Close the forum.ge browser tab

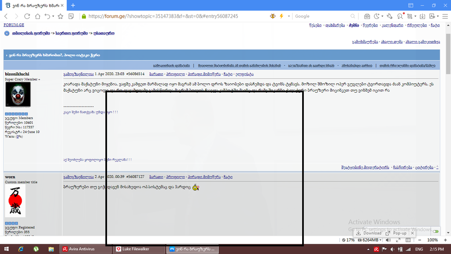click(62, 5)
